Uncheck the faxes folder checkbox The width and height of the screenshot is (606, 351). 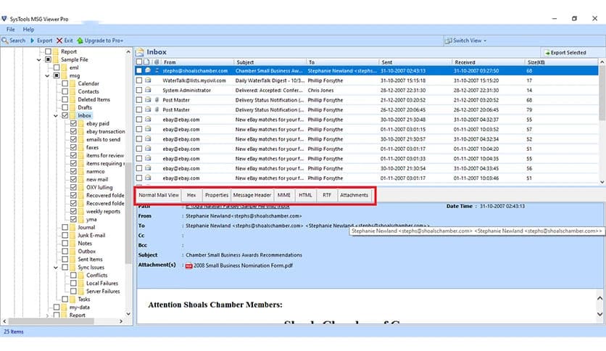73,147
